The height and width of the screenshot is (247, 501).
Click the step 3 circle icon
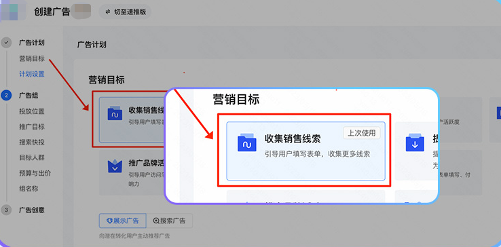[x=6, y=210]
